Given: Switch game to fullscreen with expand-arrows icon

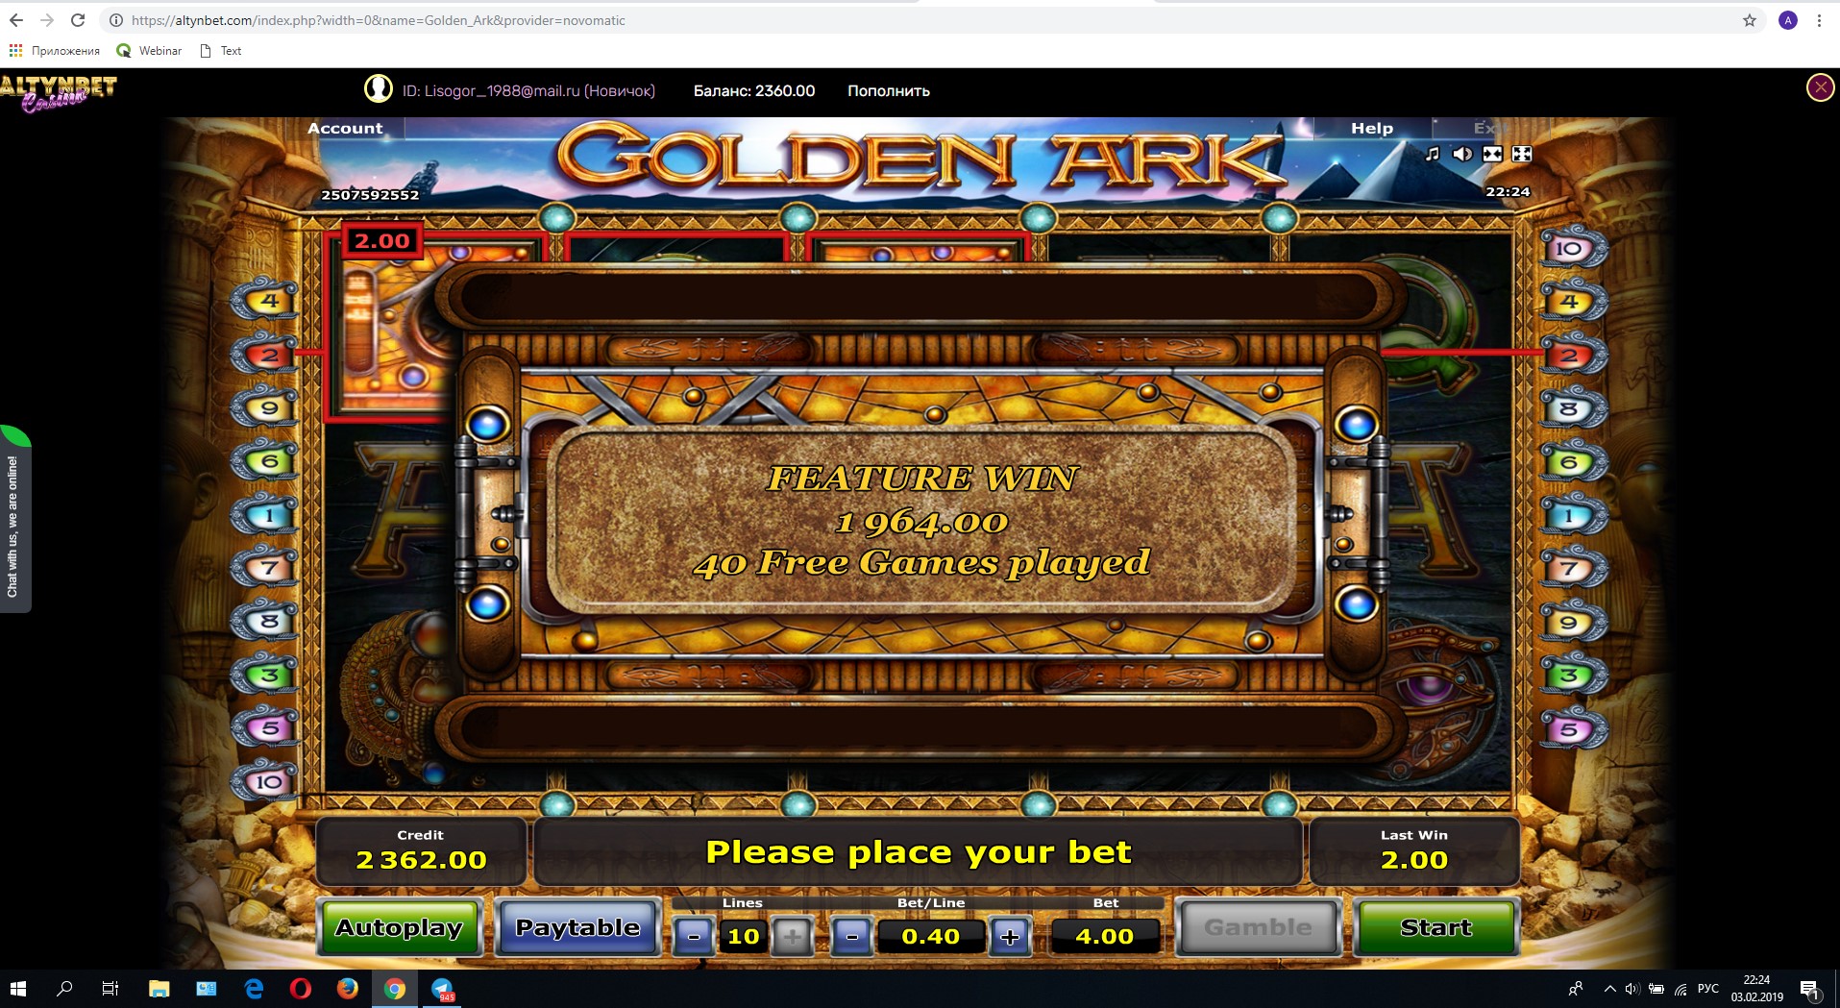Looking at the screenshot, I should 1522,154.
